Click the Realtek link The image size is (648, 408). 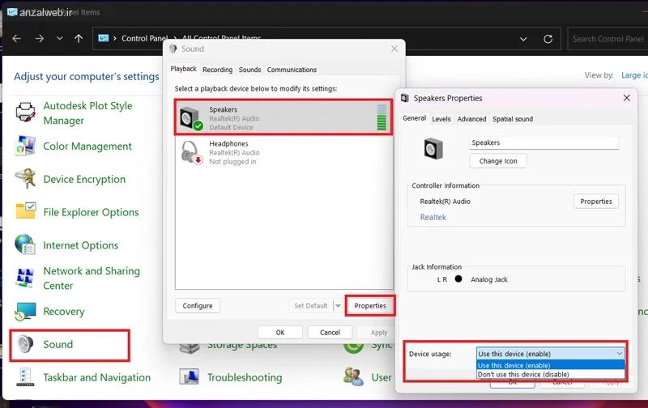pos(433,217)
